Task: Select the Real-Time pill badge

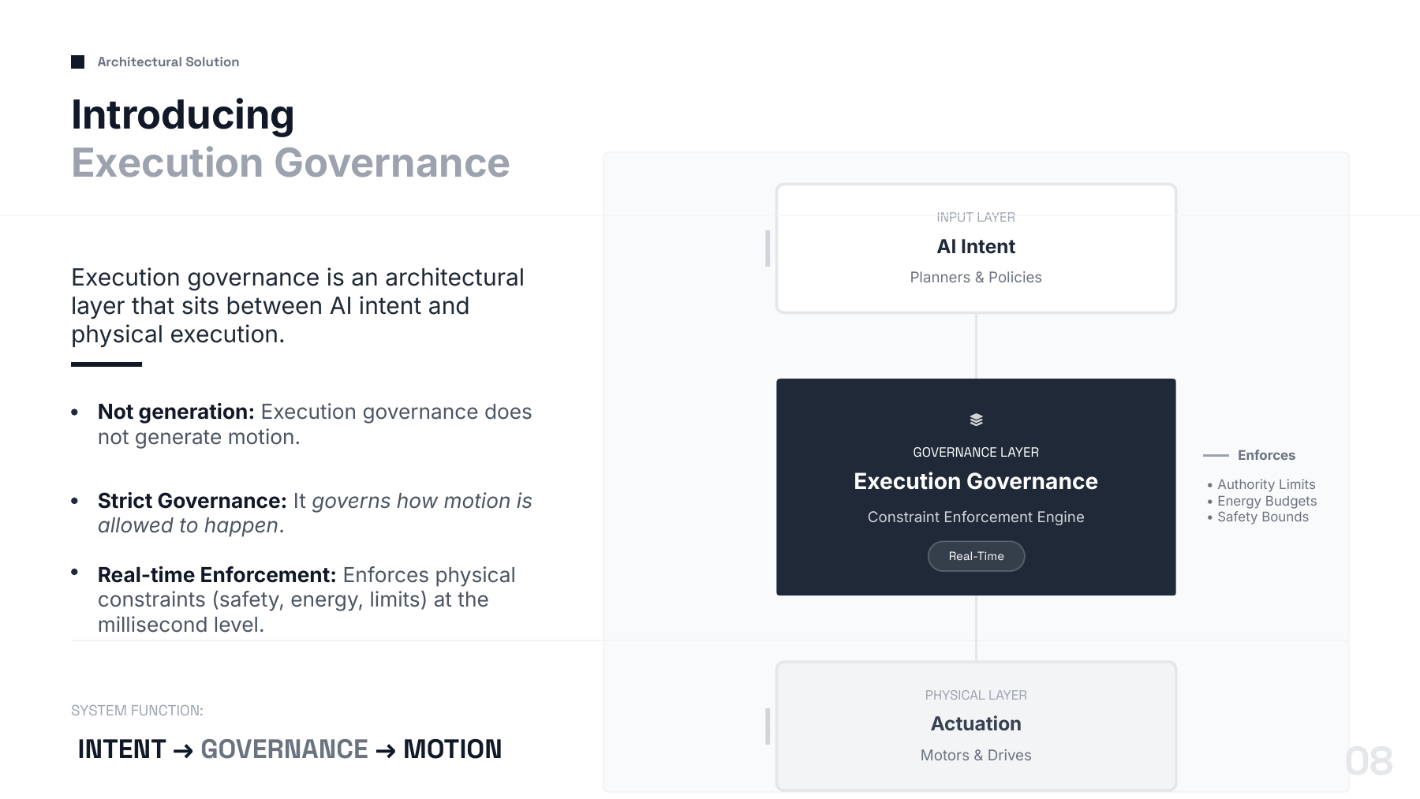Action: [976, 556]
